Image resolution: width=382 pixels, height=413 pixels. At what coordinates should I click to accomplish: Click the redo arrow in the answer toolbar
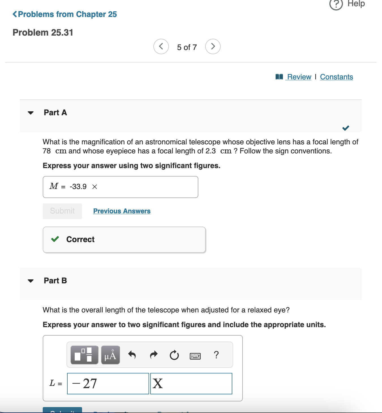[x=153, y=355]
